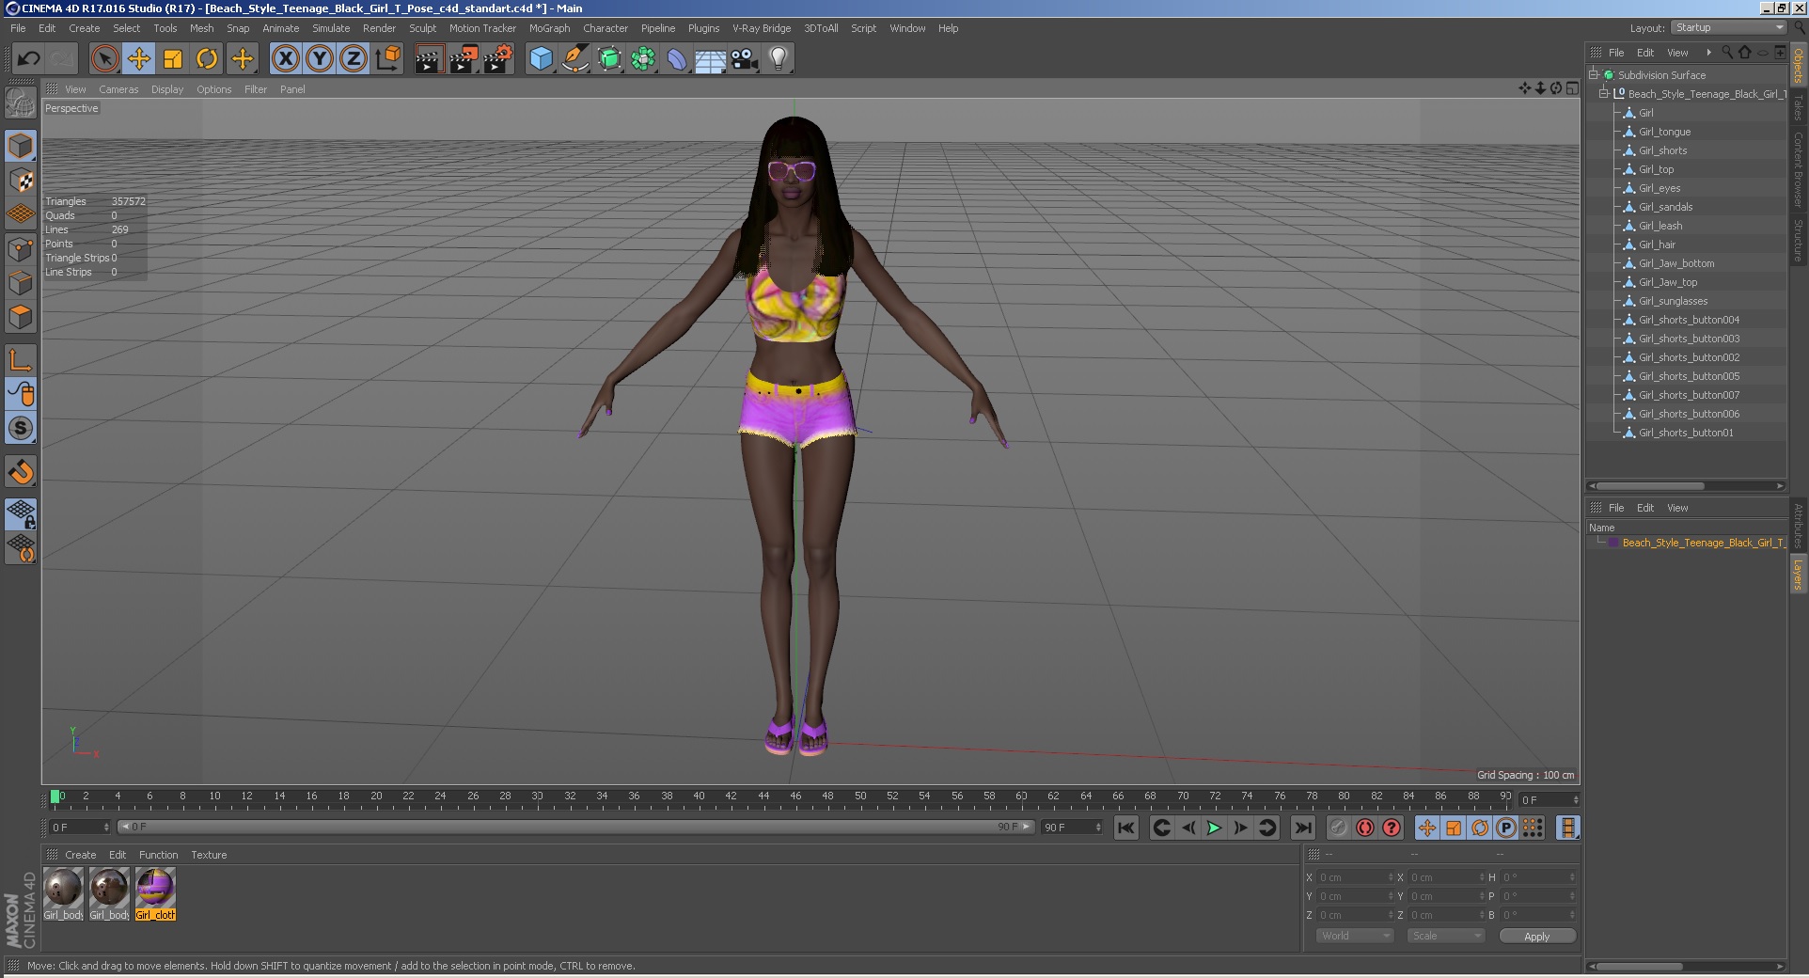1809x978 pixels.
Task: Collapse the Subdivision Surface tree node
Action: [x=1594, y=75]
